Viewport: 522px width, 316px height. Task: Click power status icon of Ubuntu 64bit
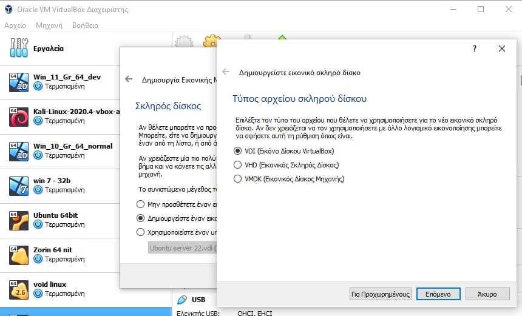38,225
